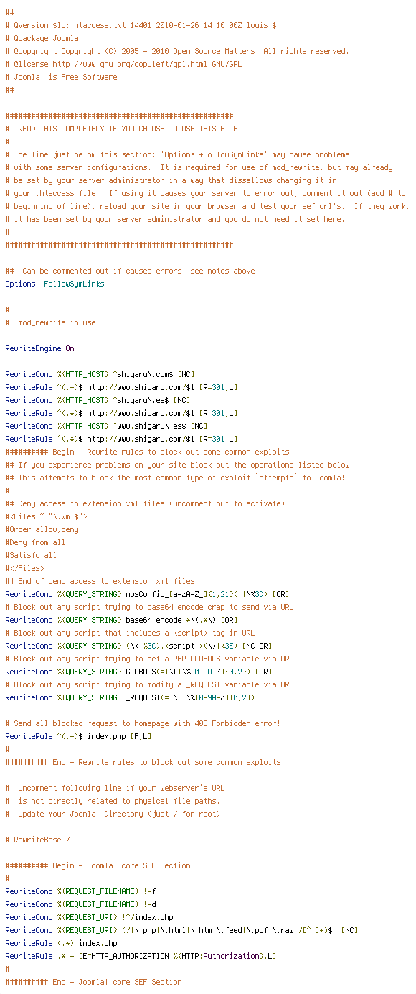The width and height of the screenshot is (416, 994).
Task: Click the '#Order allow,deny' line
Action: (42, 529)
